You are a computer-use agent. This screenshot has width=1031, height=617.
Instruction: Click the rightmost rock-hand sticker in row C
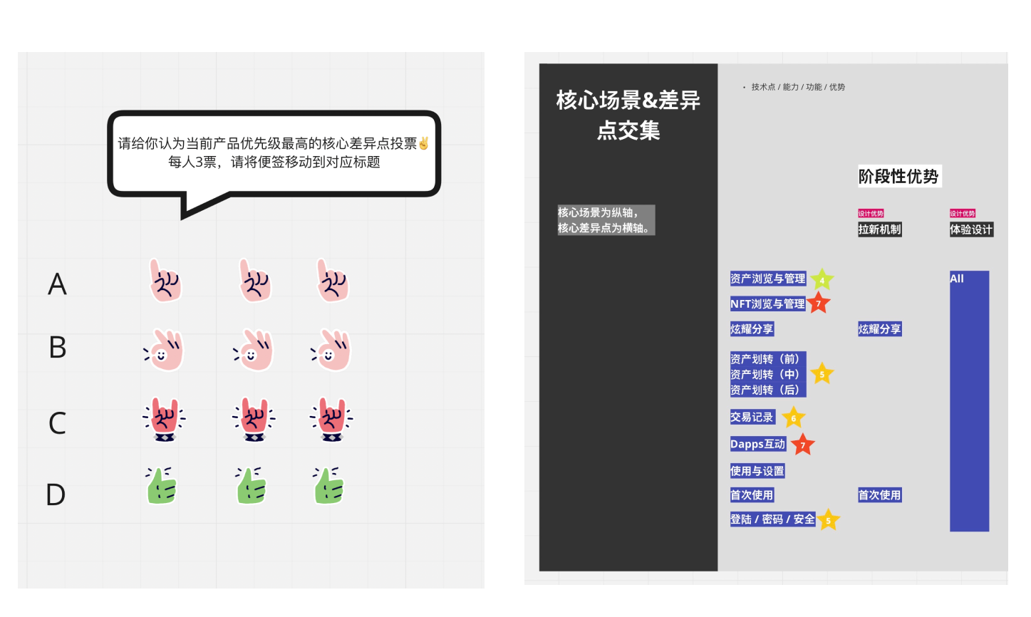[331, 419]
